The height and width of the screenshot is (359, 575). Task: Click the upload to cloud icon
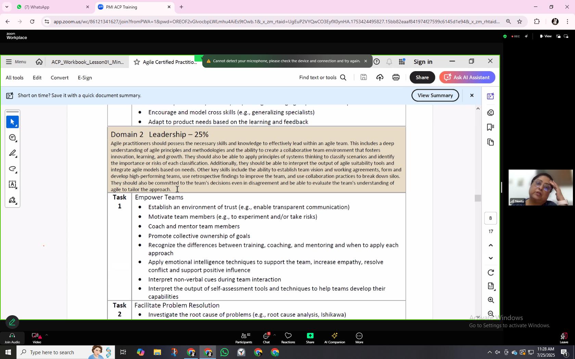pos(380,78)
